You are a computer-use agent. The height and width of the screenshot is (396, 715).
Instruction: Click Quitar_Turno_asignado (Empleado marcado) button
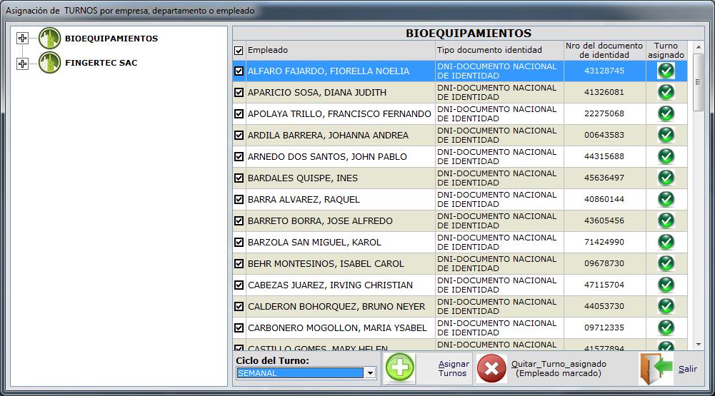point(559,368)
